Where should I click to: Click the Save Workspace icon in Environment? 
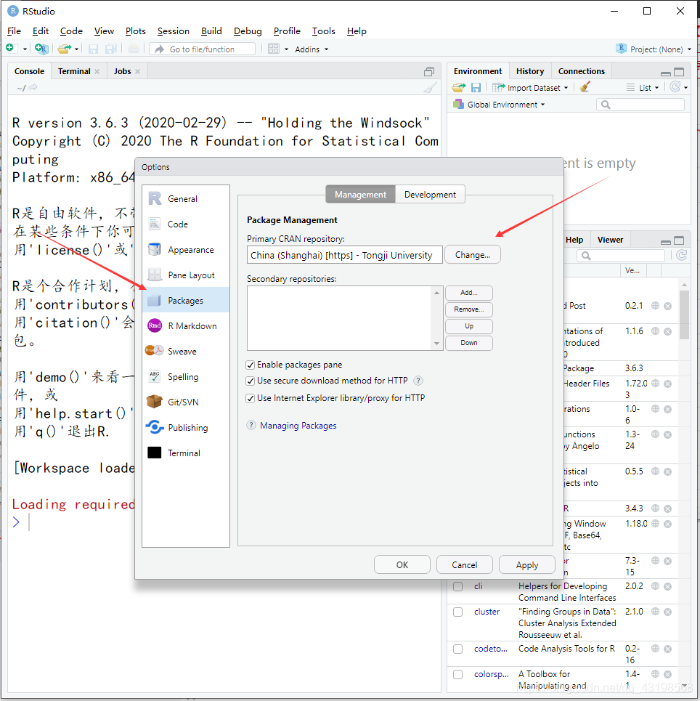pos(476,88)
